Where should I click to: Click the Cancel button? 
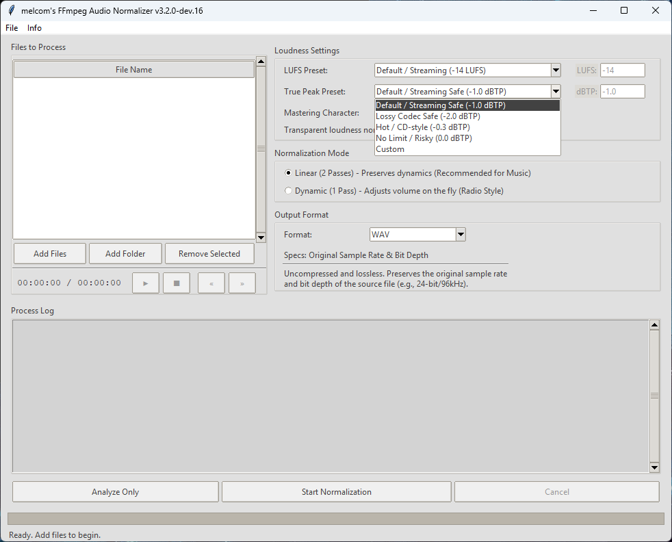tap(557, 492)
